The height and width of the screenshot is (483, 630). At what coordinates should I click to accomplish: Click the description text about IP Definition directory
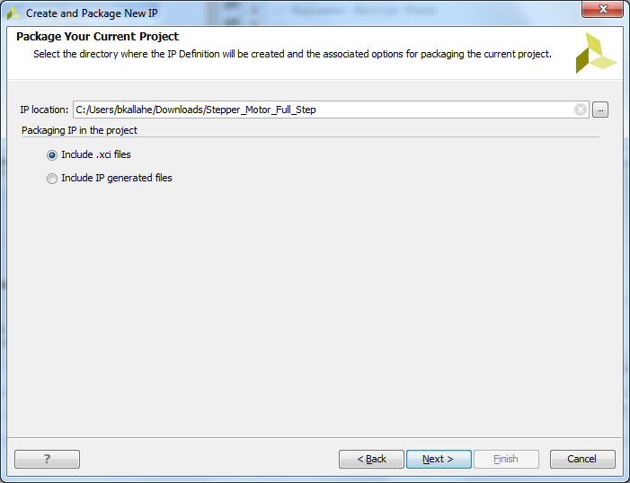(x=292, y=54)
